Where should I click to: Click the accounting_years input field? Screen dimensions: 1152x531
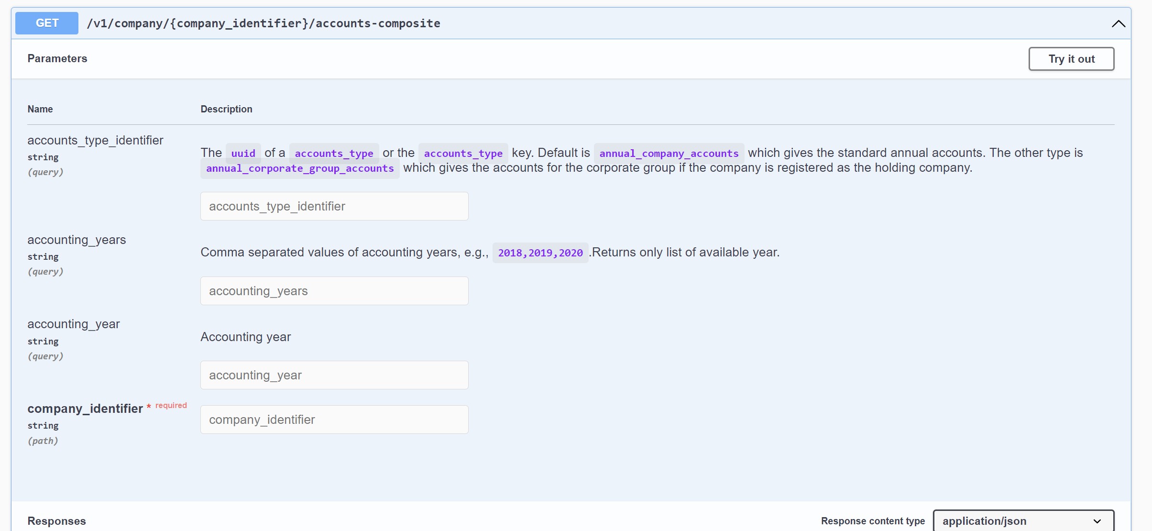(334, 291)
